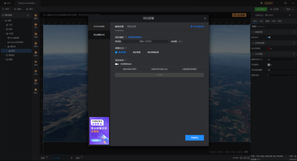The height and width of the screenshot is (161, 297).
Task: Click the green 已发布 button
Action: point(261,9)
